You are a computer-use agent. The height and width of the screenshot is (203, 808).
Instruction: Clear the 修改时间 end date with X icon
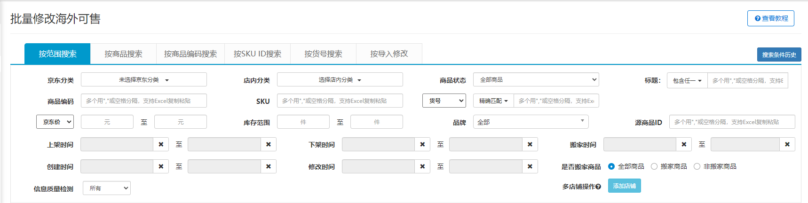530,166
